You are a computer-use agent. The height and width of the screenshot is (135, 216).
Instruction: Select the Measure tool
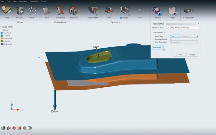[x=20, y=11]
